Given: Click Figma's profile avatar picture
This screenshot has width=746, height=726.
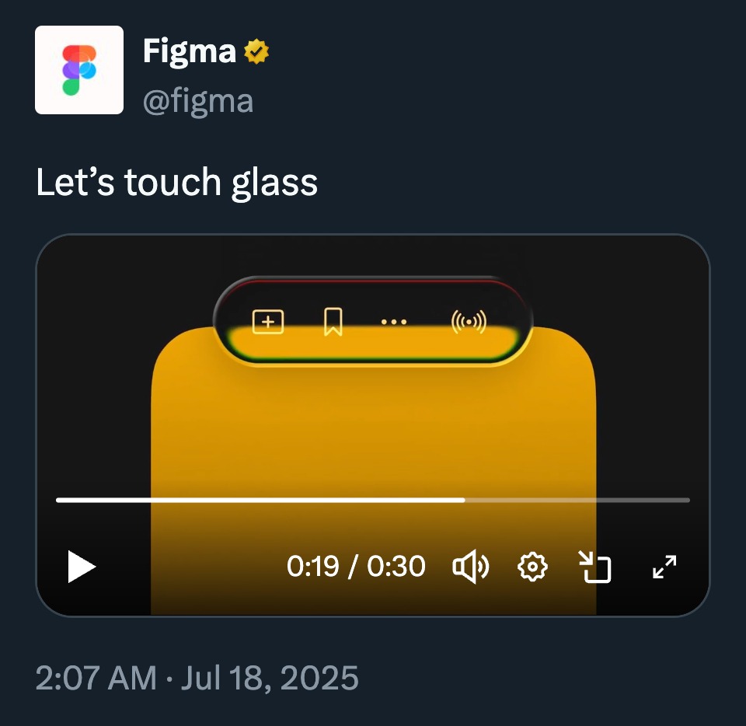Looking at the screenshot, I should coord(78,69).
